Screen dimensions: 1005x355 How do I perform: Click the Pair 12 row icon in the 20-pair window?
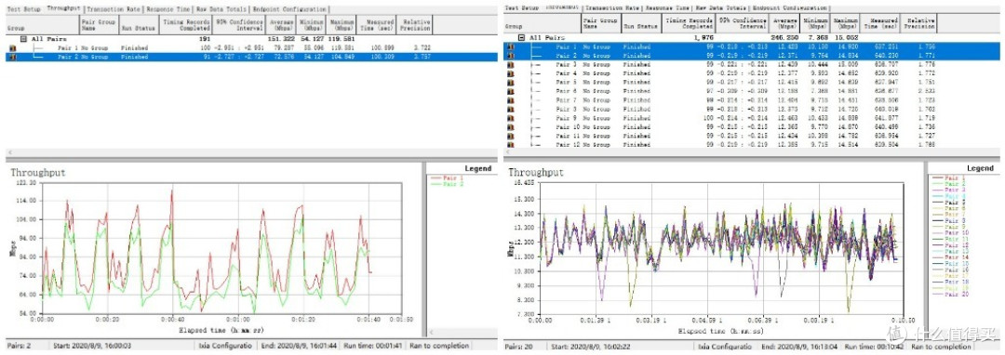(x=511, y=145)
